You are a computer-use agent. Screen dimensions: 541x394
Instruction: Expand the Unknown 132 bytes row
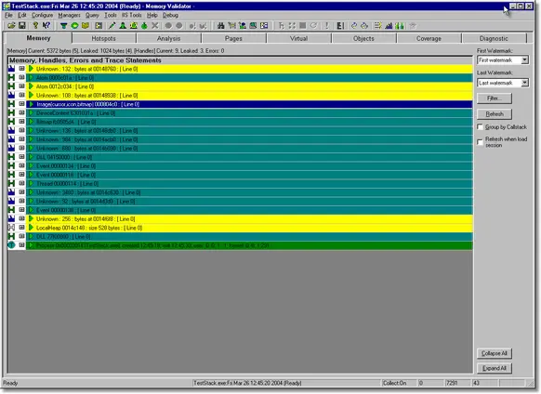pos(21,69)
